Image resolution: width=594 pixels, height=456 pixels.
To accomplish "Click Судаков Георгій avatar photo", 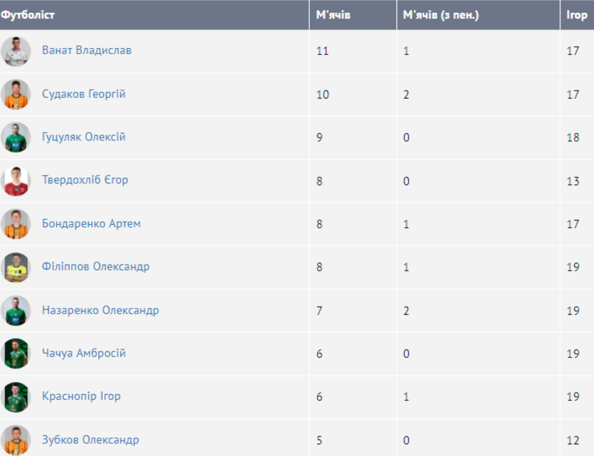I will [x=16, y=94].
